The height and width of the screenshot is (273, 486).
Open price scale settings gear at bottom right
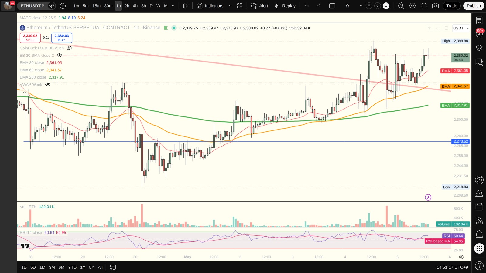tap(461, 257)
